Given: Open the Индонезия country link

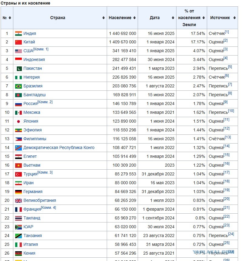Looking at the screenshot, I should (34, 59).
